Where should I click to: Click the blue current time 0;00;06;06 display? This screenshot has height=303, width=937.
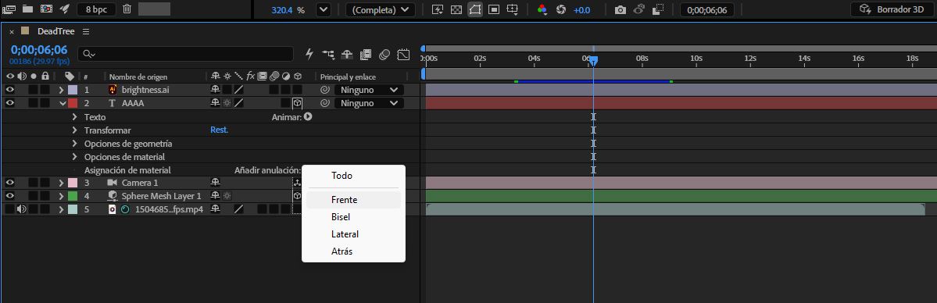click(x=39, y=50)
